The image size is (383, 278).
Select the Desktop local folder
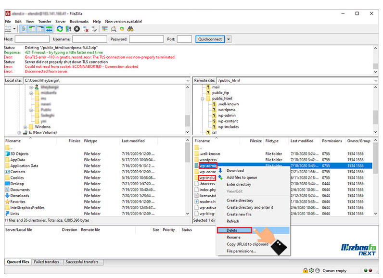[17, 184]
